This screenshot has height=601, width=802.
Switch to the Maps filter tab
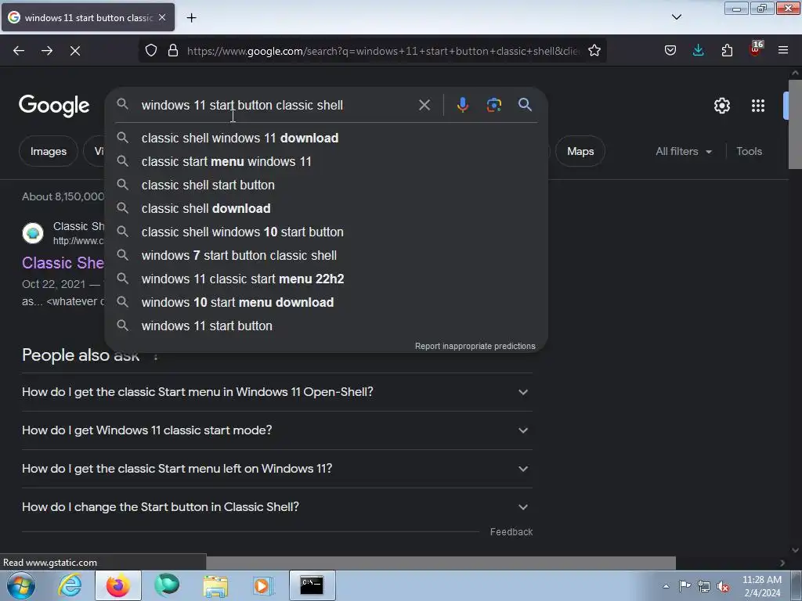[x=580, y=151]
